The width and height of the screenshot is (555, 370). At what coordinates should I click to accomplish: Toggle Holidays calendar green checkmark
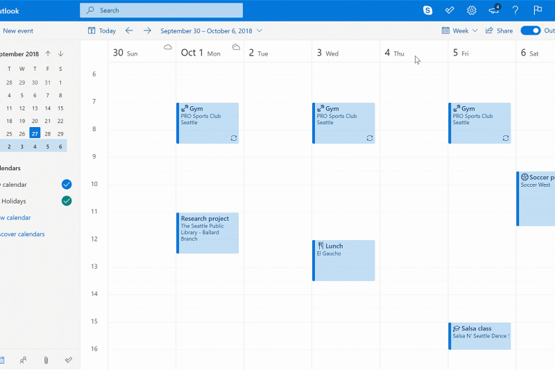point(67,201)
